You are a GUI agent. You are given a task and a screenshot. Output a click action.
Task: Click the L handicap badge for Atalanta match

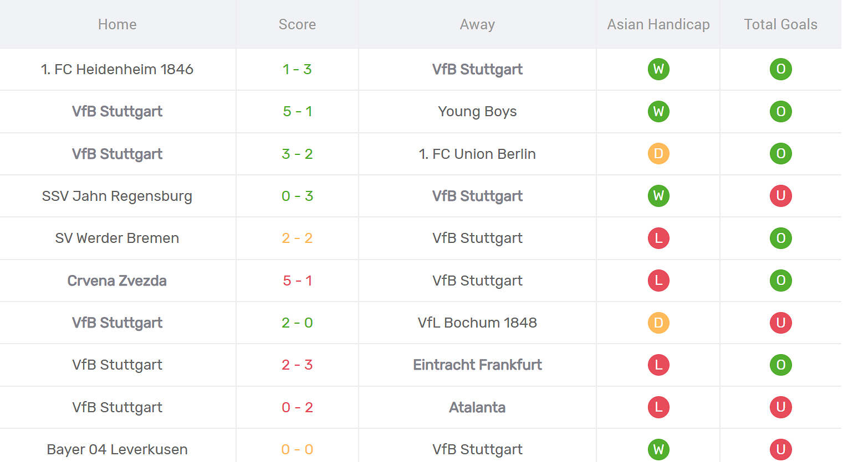pos(658,407)
